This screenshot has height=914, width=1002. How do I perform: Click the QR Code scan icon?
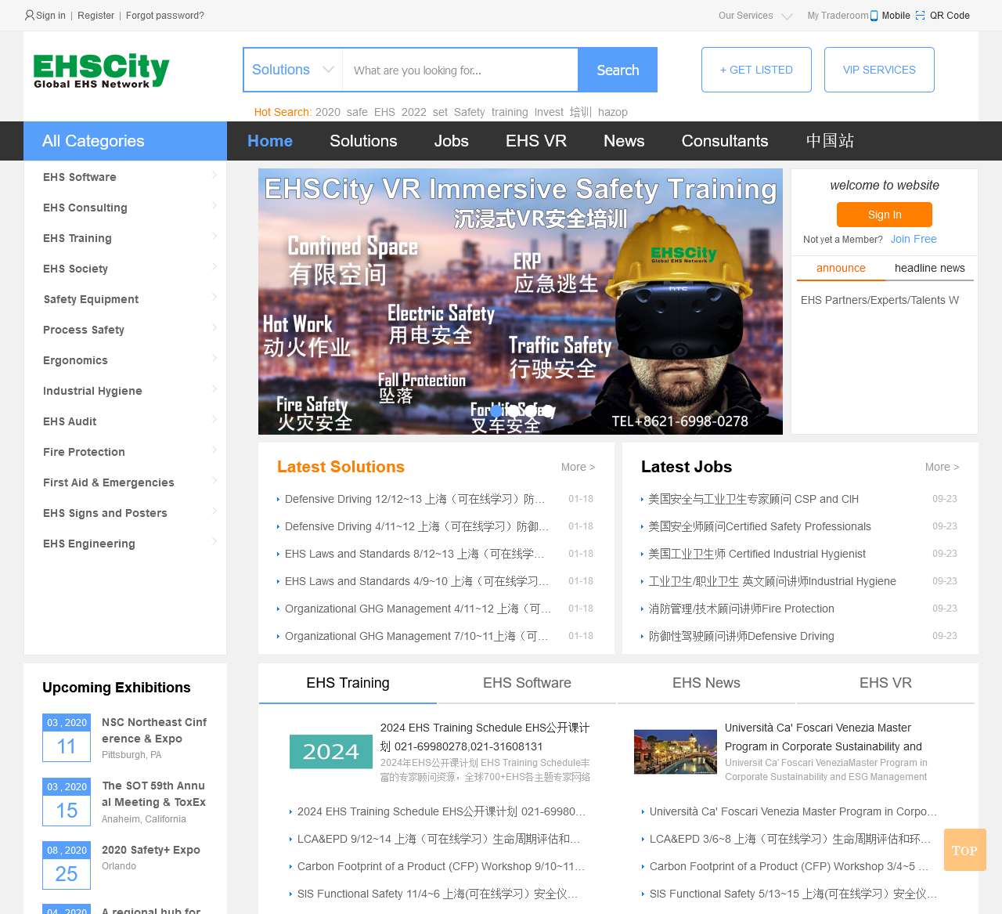point(920,16)
